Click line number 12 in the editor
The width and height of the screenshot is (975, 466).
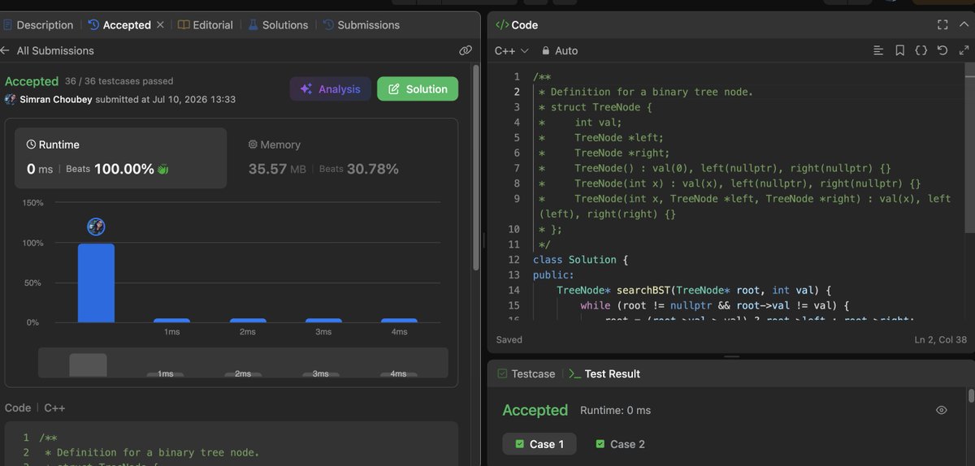pos(513,260)
